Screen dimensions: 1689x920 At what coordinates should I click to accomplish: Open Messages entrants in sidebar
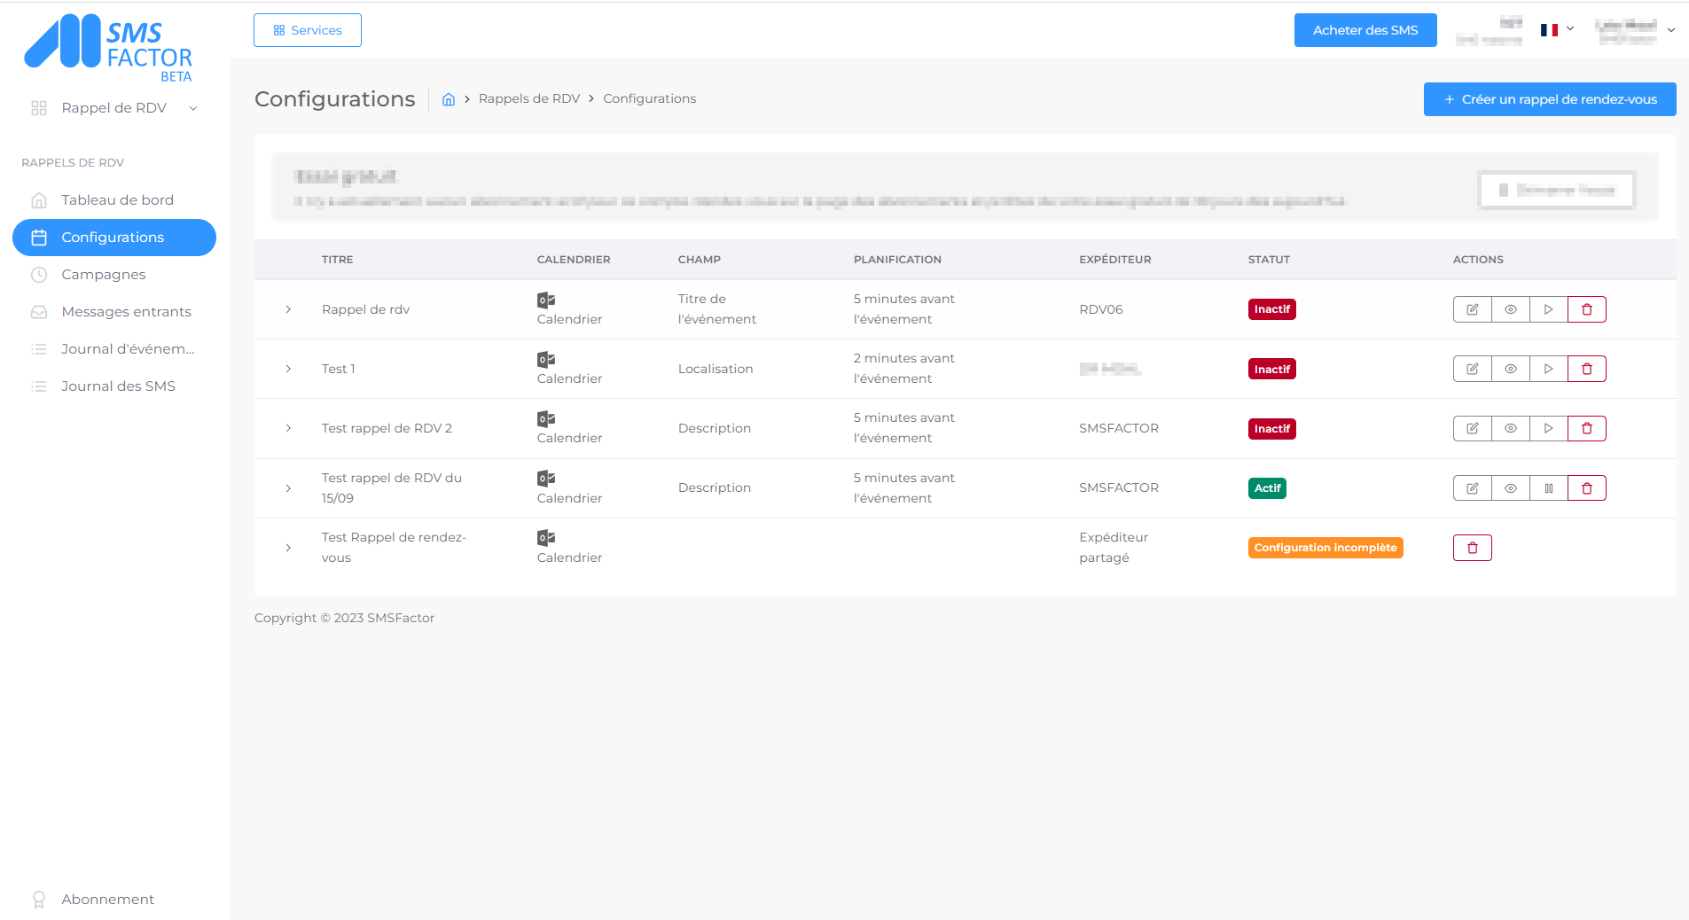click(x=126, y=312)
